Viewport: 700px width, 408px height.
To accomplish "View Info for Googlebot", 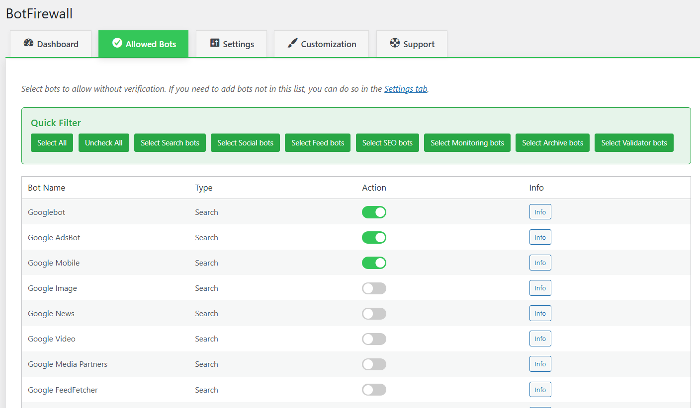I will pyautogui.click(x=540, y=211).
